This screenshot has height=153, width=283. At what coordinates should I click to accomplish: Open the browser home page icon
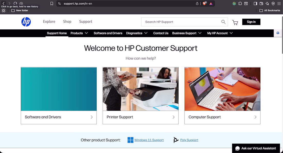(x=21, y=3)
